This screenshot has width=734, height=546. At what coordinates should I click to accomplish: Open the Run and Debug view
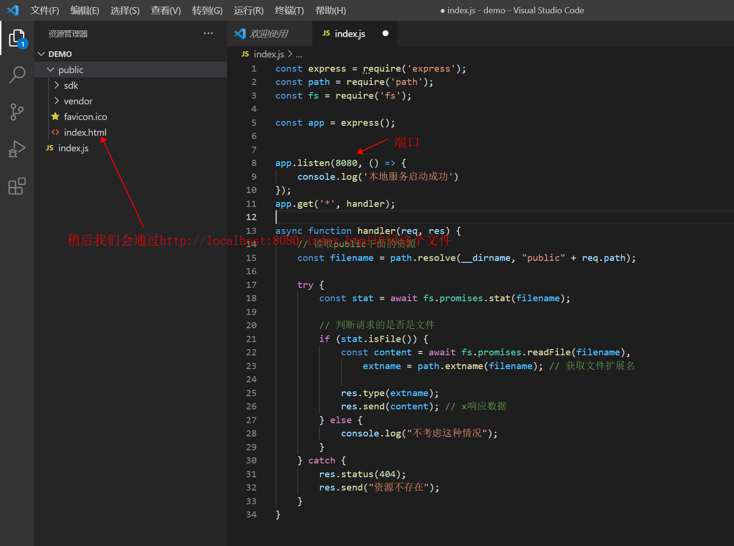[17, 149]
